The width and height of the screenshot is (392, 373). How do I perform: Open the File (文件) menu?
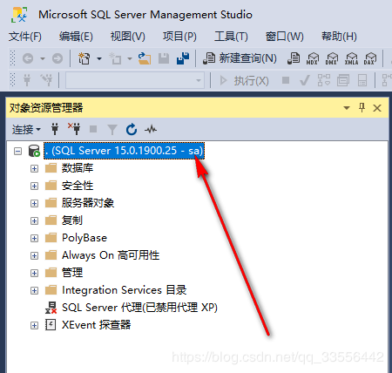click(25, 37)
